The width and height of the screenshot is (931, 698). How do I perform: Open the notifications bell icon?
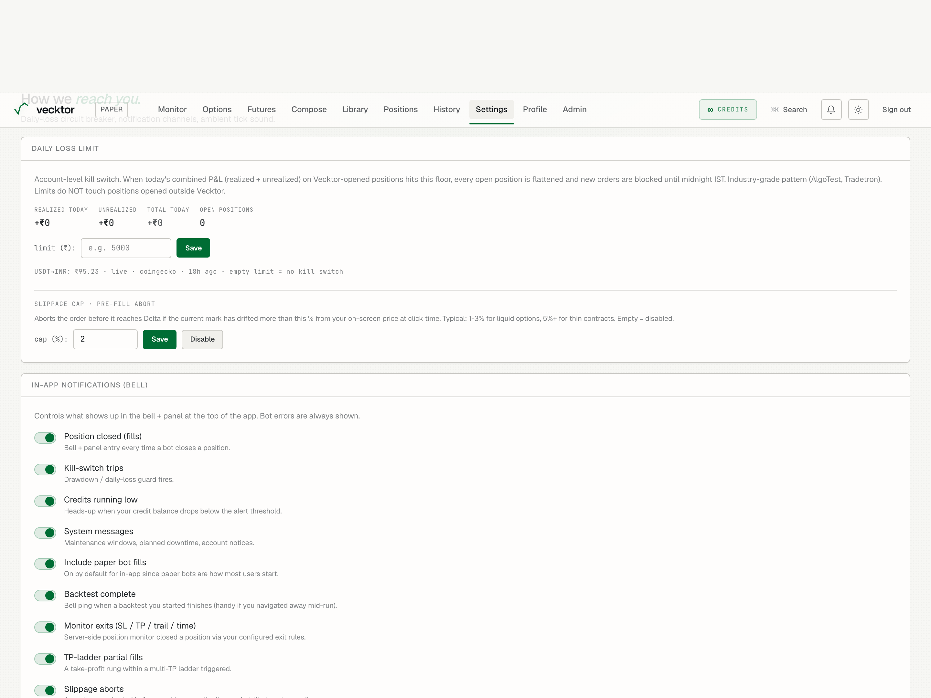tap(831, 110)
